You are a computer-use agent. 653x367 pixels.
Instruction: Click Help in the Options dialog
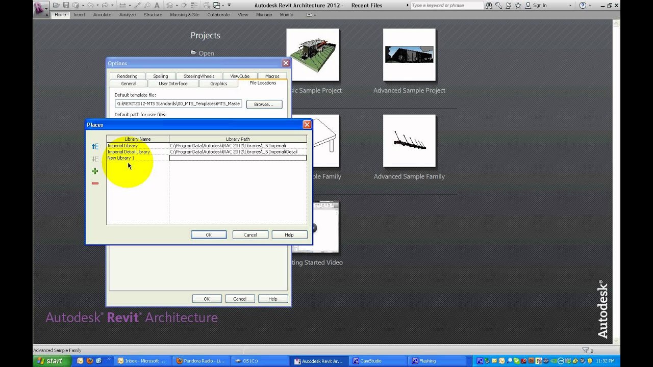[273, 299]
